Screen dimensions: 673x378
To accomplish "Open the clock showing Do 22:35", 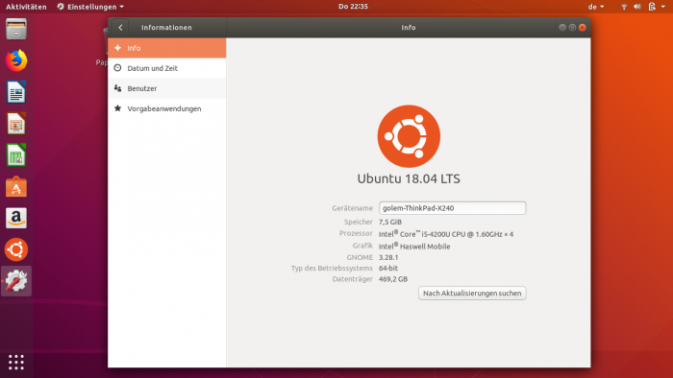I will point(353,7).
